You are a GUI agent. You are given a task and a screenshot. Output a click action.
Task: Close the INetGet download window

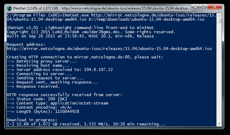[x=215, y=7]
